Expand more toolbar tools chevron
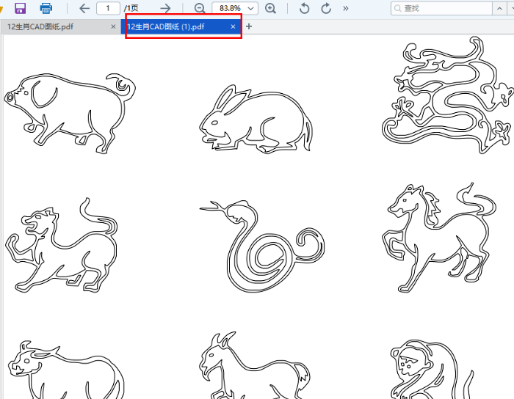 click(x=346, y=8)
